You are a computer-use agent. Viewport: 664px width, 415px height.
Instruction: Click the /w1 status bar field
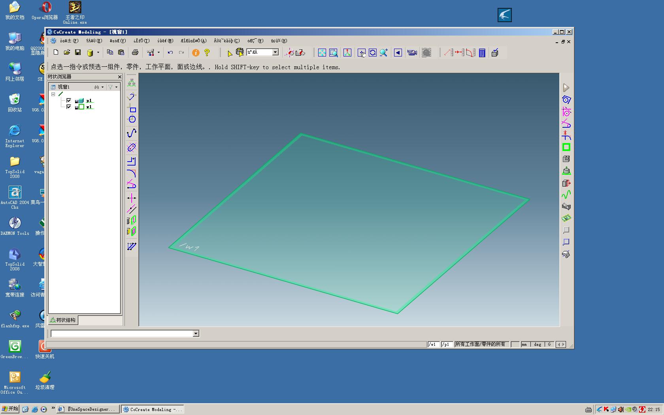pyautogui.click(x=434, y=344)
